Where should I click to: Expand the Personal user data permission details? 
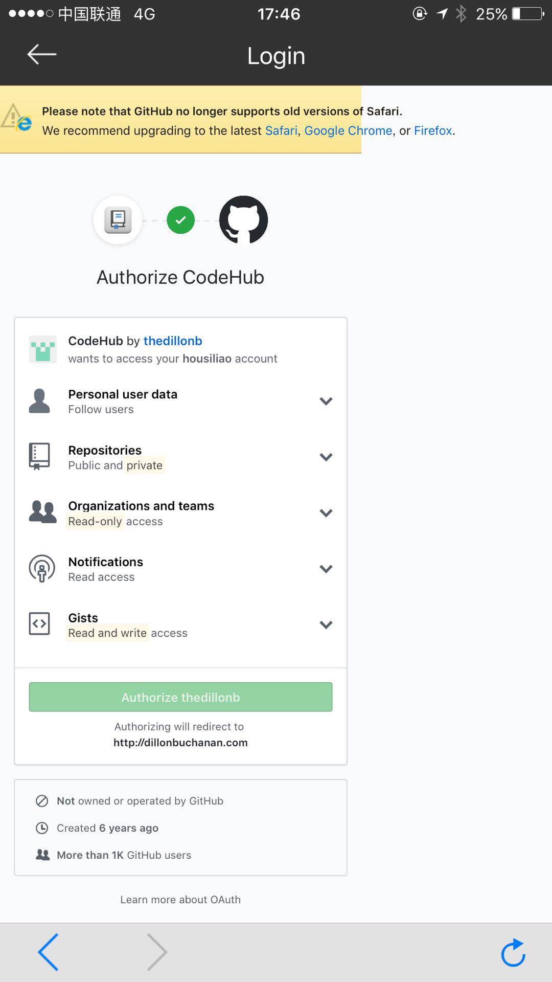(326, 401)
